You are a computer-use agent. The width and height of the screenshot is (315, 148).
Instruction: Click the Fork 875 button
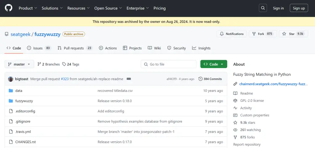pos(263,34)
